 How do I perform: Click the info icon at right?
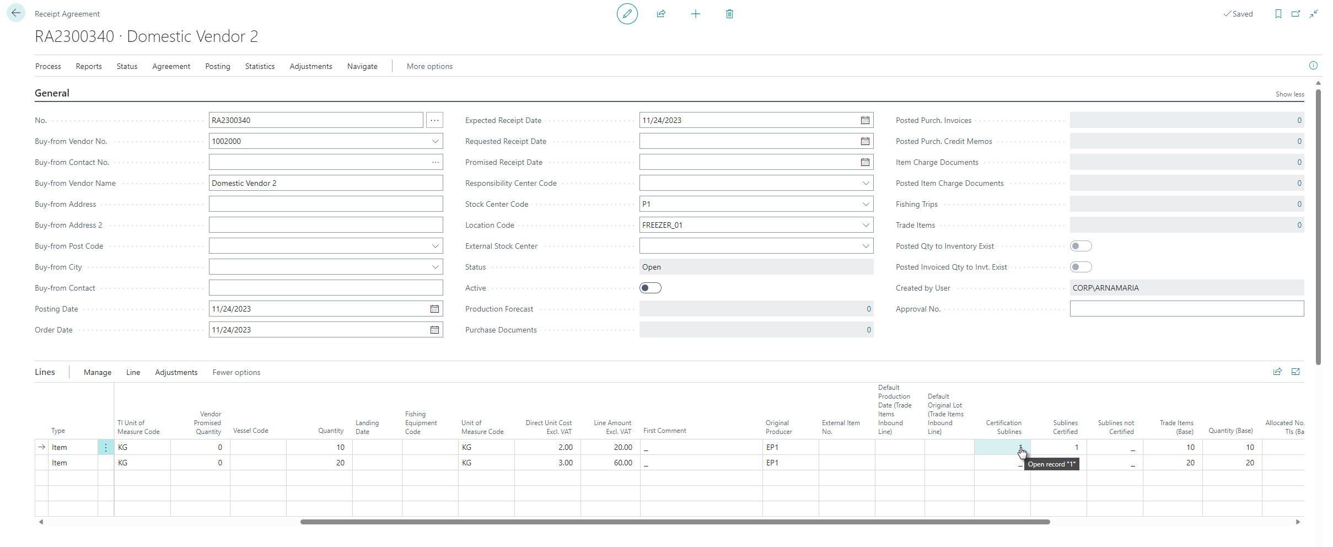[x=1313, y=66]
